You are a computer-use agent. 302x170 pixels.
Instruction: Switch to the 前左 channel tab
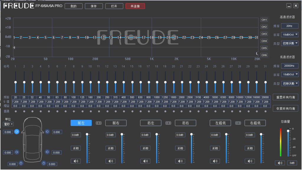81,123
